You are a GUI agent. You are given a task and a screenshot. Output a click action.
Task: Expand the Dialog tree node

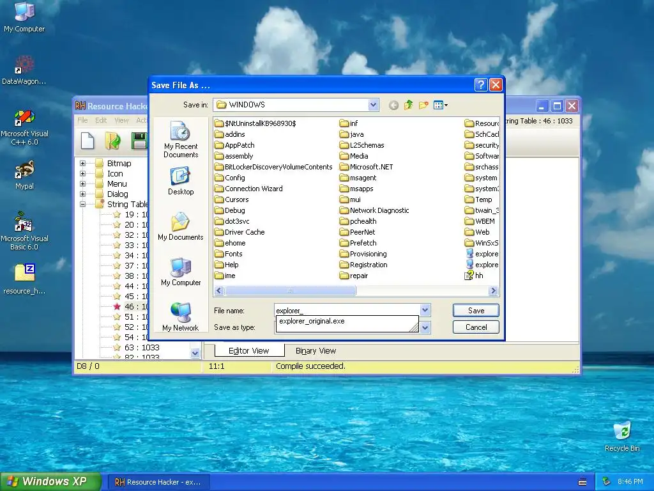(82, 194)
